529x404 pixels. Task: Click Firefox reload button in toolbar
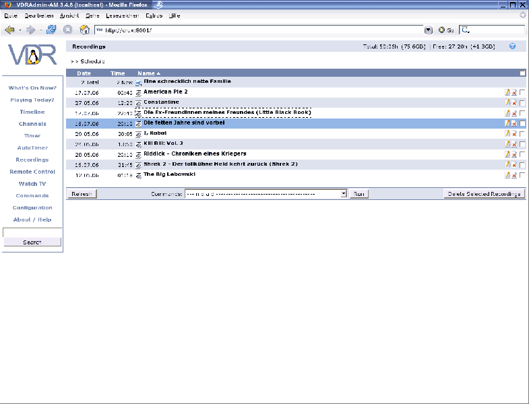51,30
